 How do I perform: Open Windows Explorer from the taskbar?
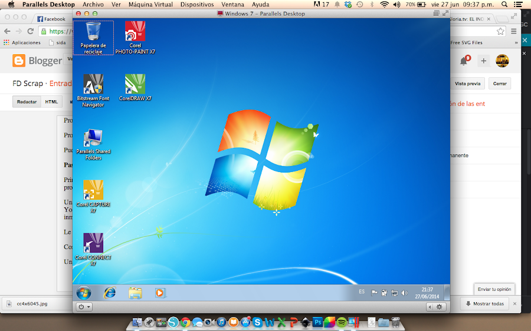pos(135,293)
